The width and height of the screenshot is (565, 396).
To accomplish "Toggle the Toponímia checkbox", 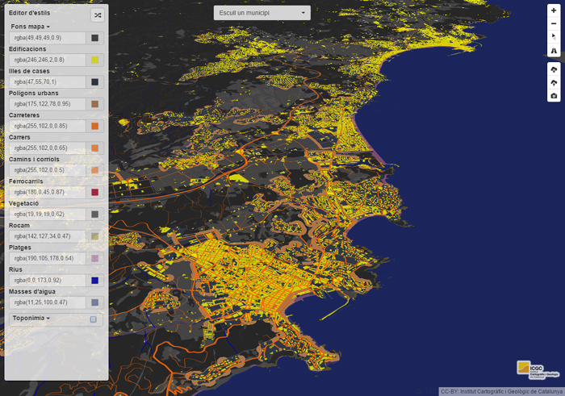I will coord(94,319).
